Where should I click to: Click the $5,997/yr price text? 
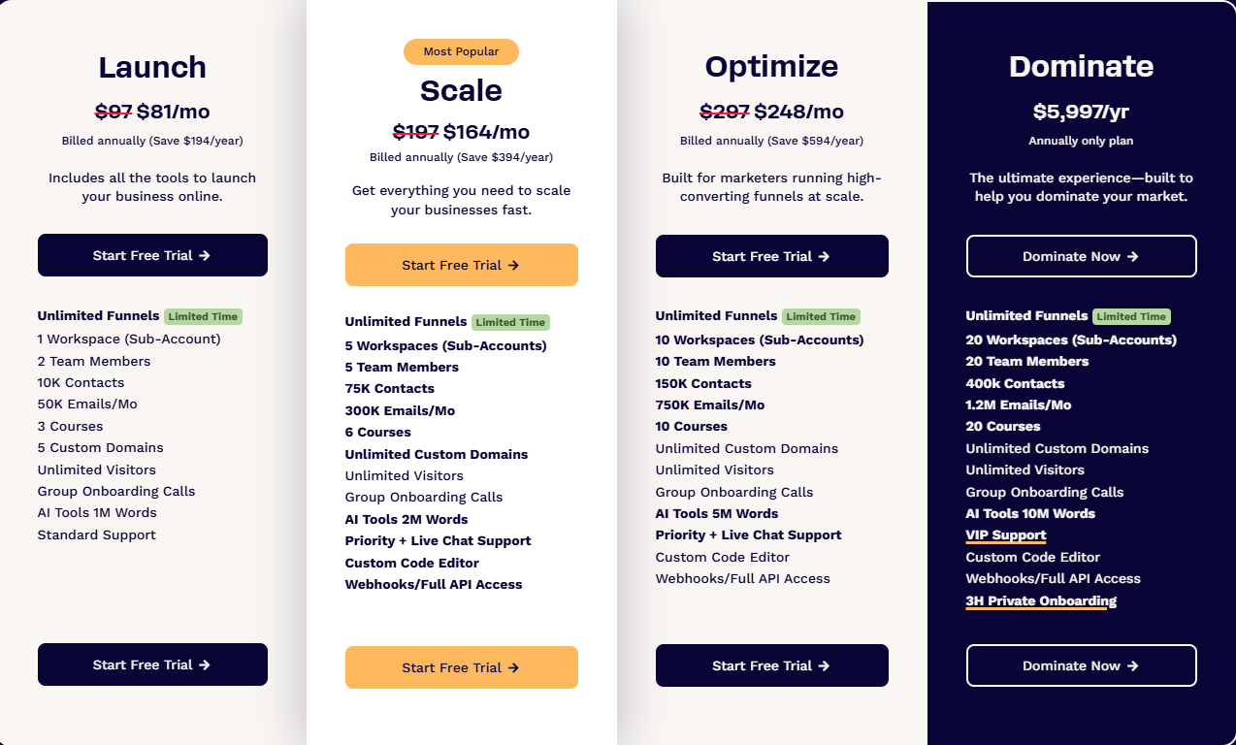(1081, 112)
